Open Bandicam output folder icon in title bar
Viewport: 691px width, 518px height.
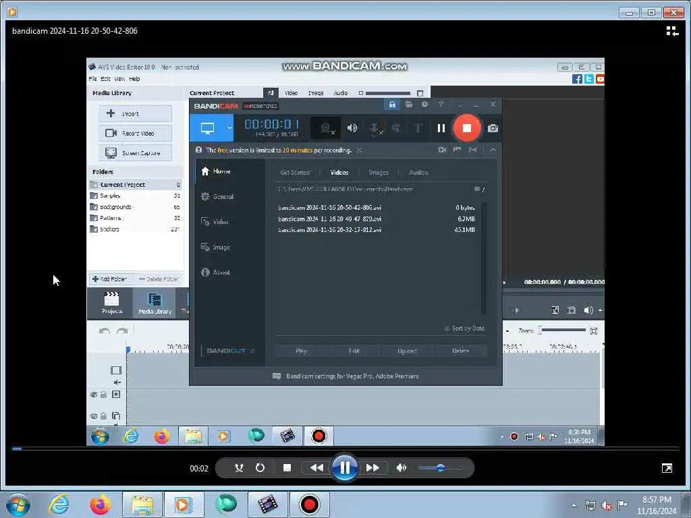click(408, 105)
